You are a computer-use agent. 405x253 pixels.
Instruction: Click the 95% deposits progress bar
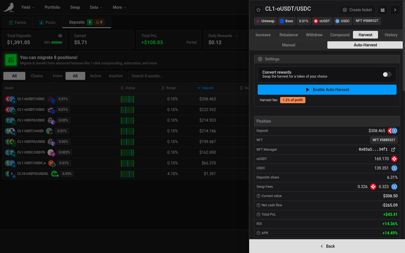57,42
